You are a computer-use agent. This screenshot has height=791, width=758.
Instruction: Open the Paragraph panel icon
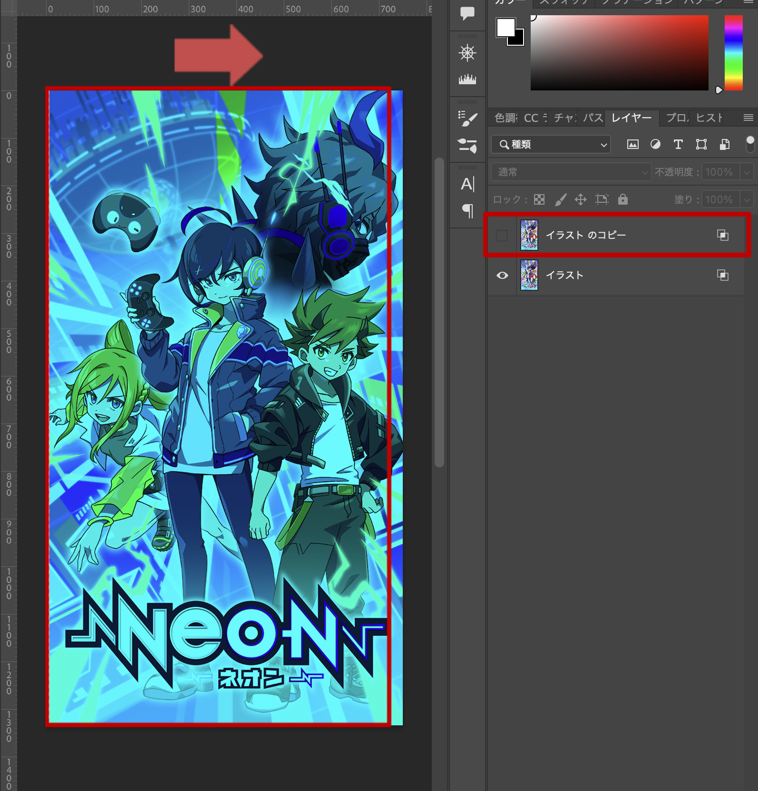(467, 211)
